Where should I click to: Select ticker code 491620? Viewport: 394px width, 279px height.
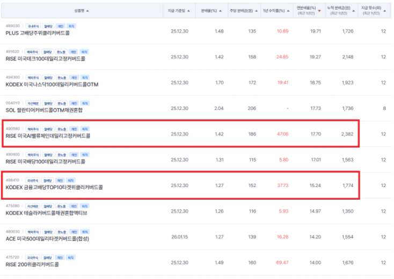pyautogui.click(x=12, y=51)
